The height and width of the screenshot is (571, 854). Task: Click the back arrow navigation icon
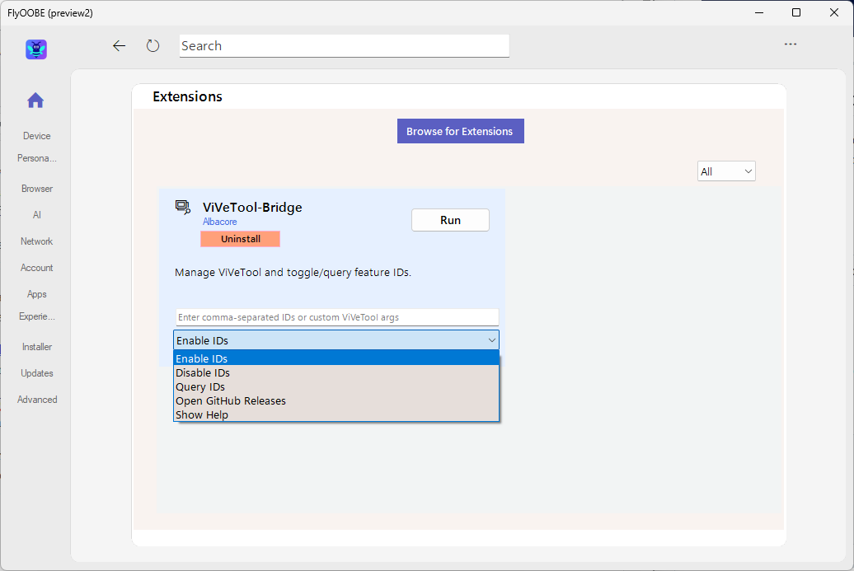coord(119,46)
